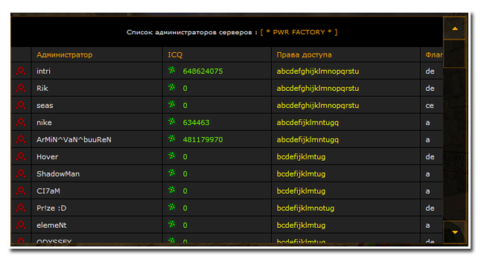
Task: Click administrator name Hover
Action: [47, 156]
